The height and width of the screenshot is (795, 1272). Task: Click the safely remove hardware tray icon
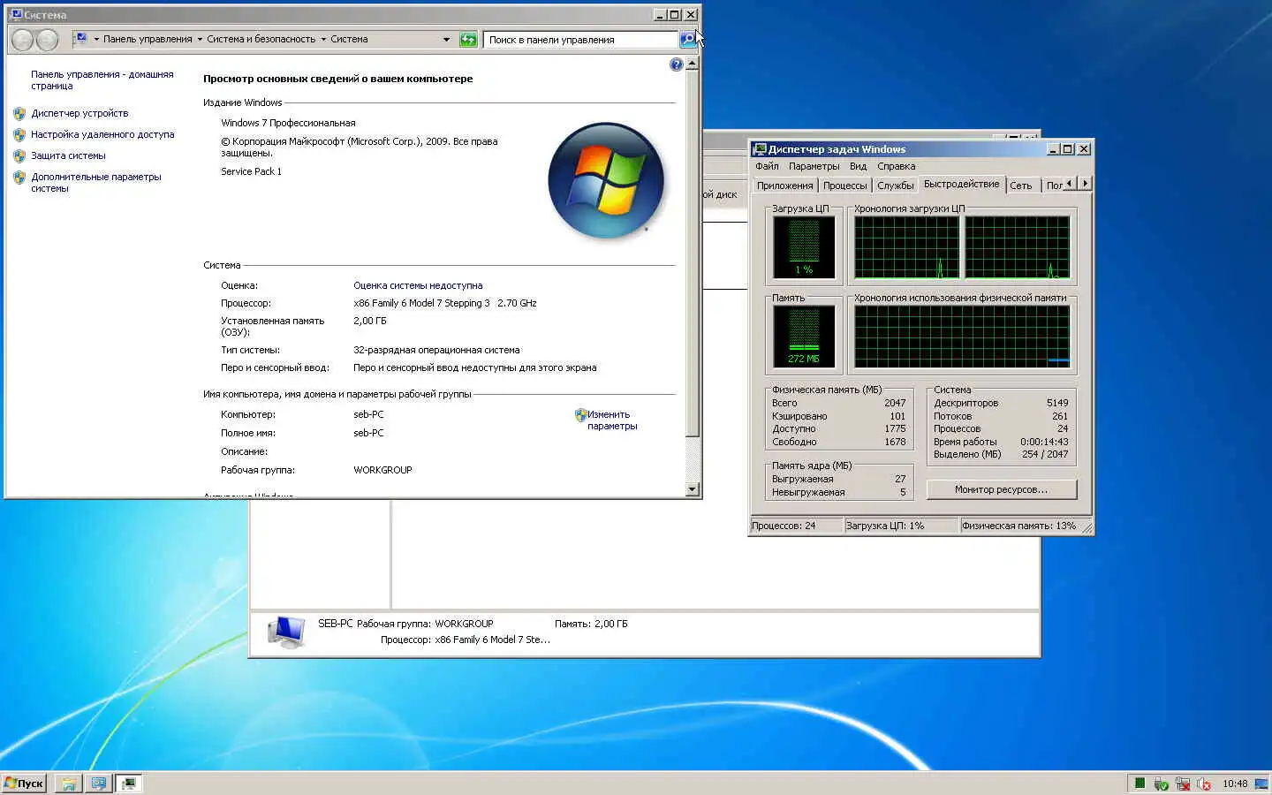pos(1162,784)
